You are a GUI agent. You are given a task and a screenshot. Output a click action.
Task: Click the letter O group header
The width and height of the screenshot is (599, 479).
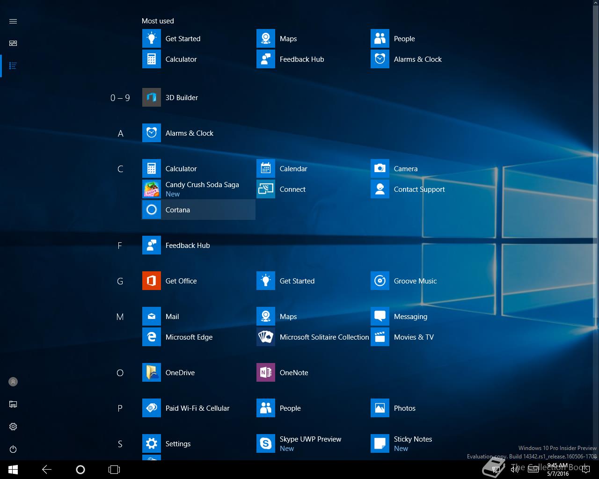120,373
